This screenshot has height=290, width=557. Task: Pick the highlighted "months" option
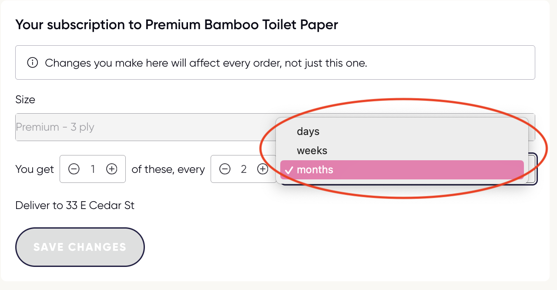(x=402, y=170)
